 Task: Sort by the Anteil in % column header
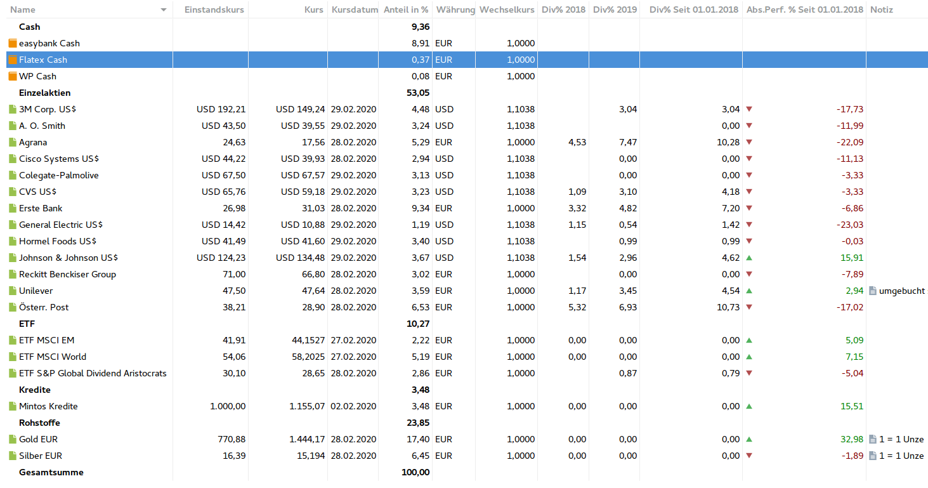tap(406, 10)
